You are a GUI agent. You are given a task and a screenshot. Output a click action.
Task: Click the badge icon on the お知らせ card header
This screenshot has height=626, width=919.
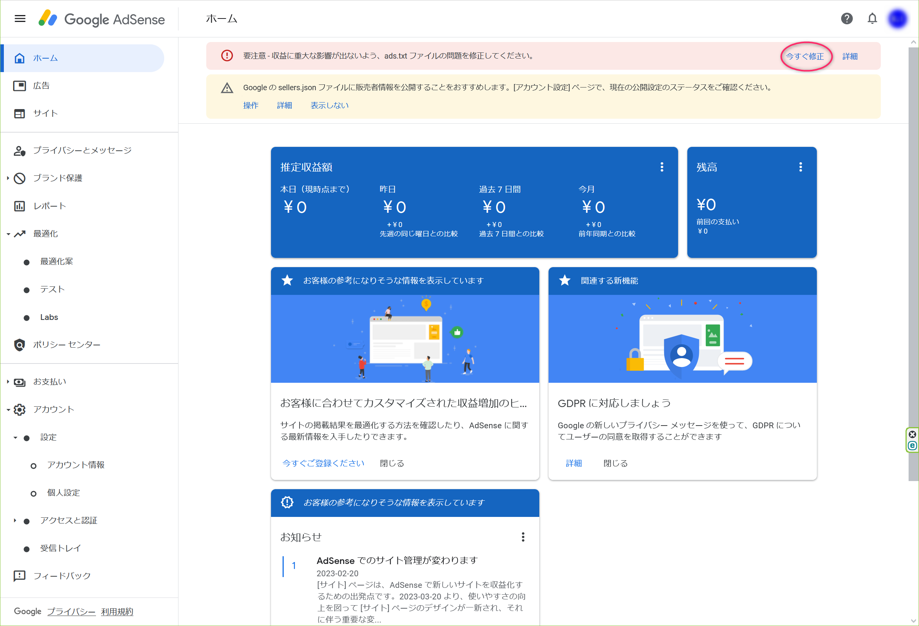287,502
